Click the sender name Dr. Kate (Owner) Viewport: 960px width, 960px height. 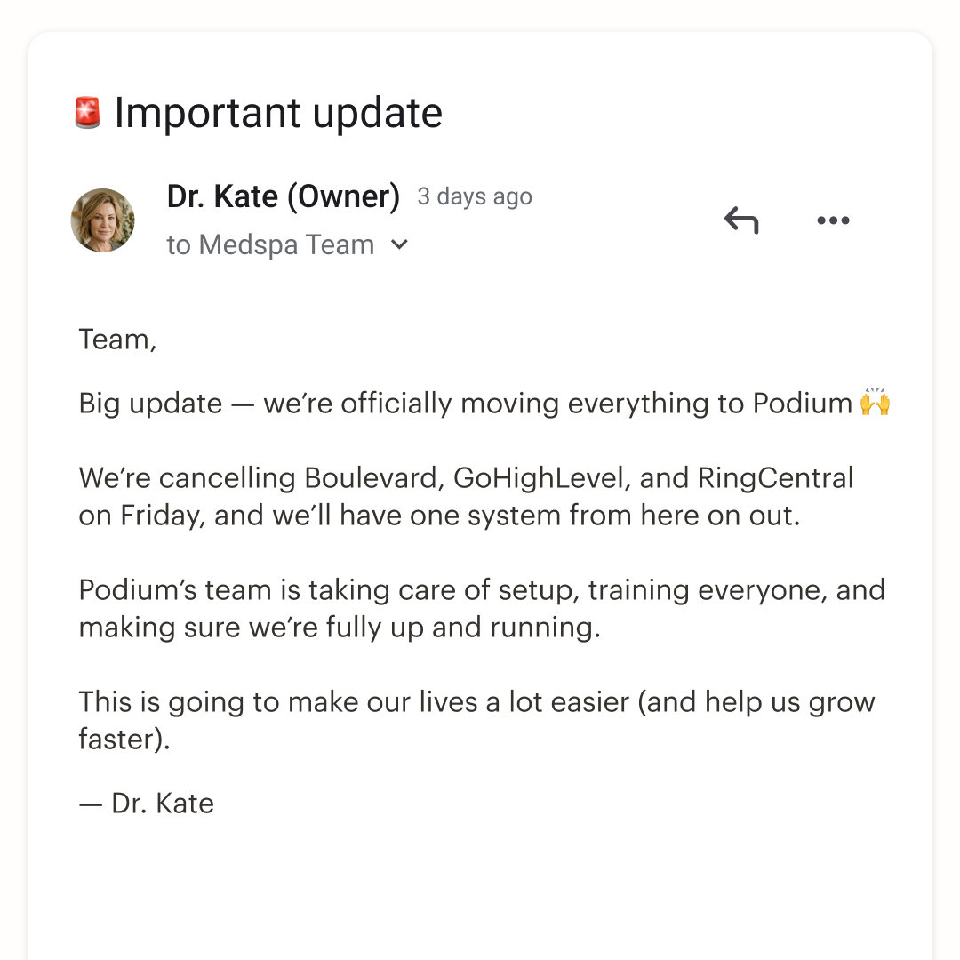coord(284,196)
